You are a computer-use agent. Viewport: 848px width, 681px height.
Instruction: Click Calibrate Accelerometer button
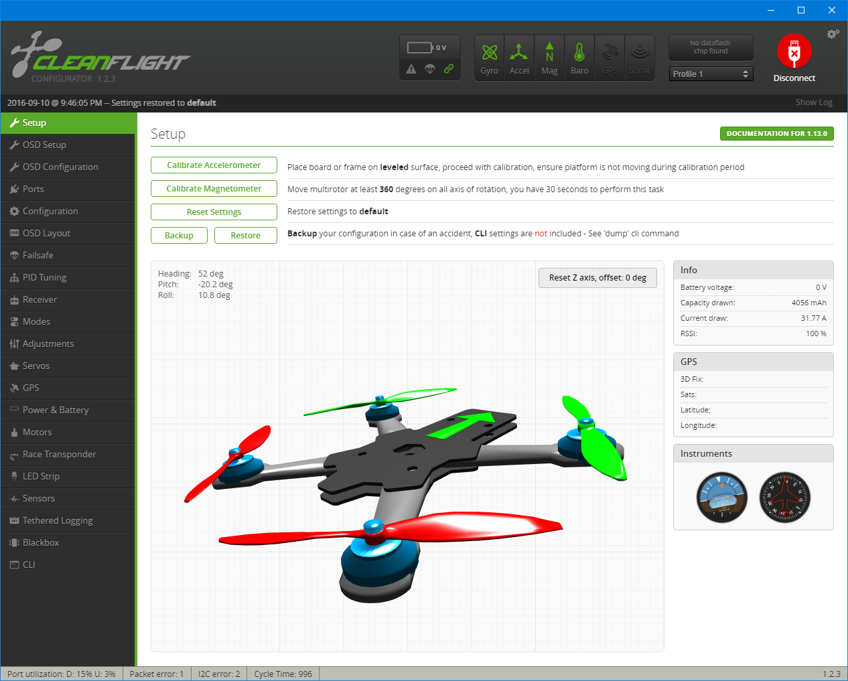[x=214, y=165]
